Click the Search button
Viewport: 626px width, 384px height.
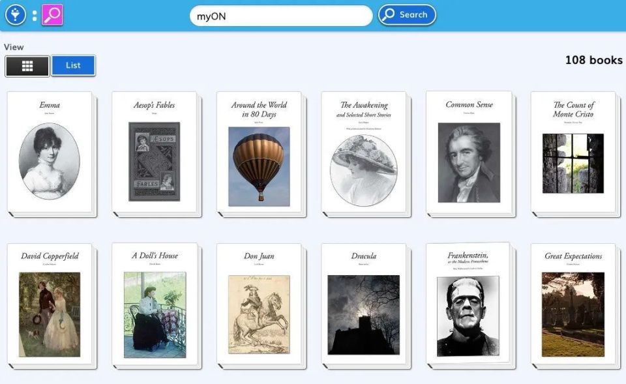pyautogui.click(x=407, y=15)
